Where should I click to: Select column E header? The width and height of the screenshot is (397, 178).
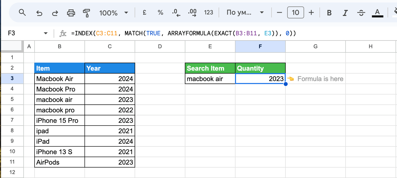pyautogui.click(x=210, y=47)
